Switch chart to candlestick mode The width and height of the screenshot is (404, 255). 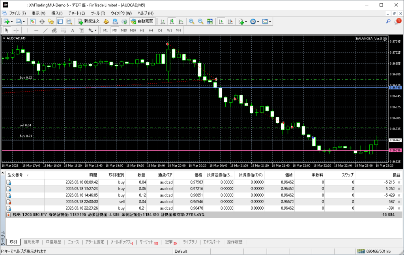coord(172,21)
